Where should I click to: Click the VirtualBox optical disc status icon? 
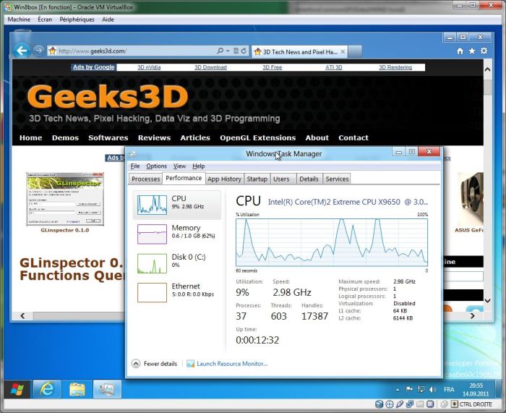coord(390,404)
